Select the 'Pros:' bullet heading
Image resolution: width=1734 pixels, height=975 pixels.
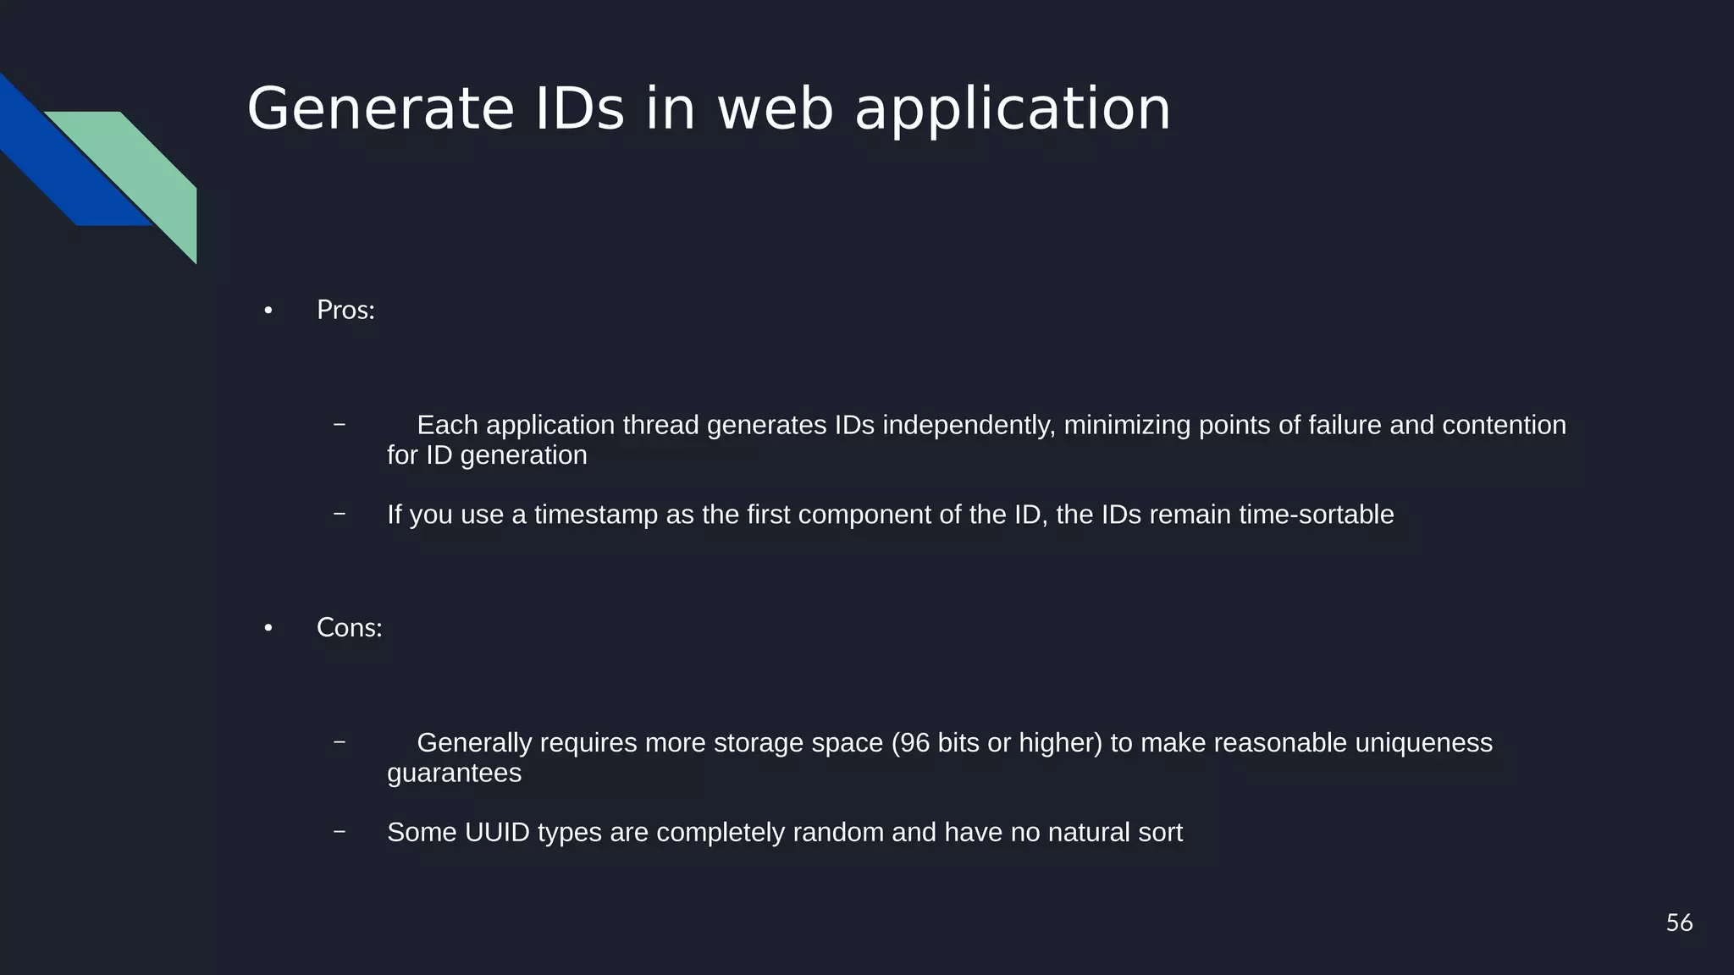(345, 310)
